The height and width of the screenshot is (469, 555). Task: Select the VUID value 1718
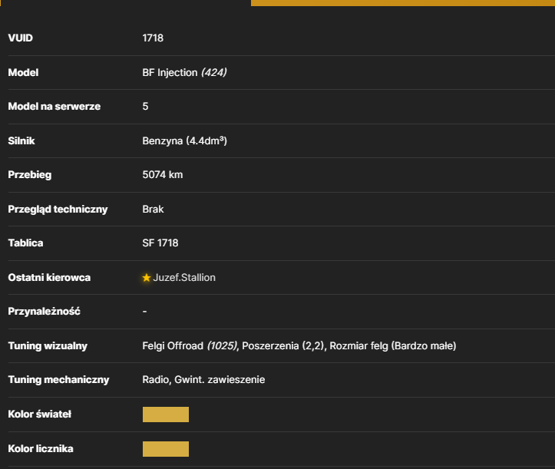pyautogui.click(x=153, y=38)
